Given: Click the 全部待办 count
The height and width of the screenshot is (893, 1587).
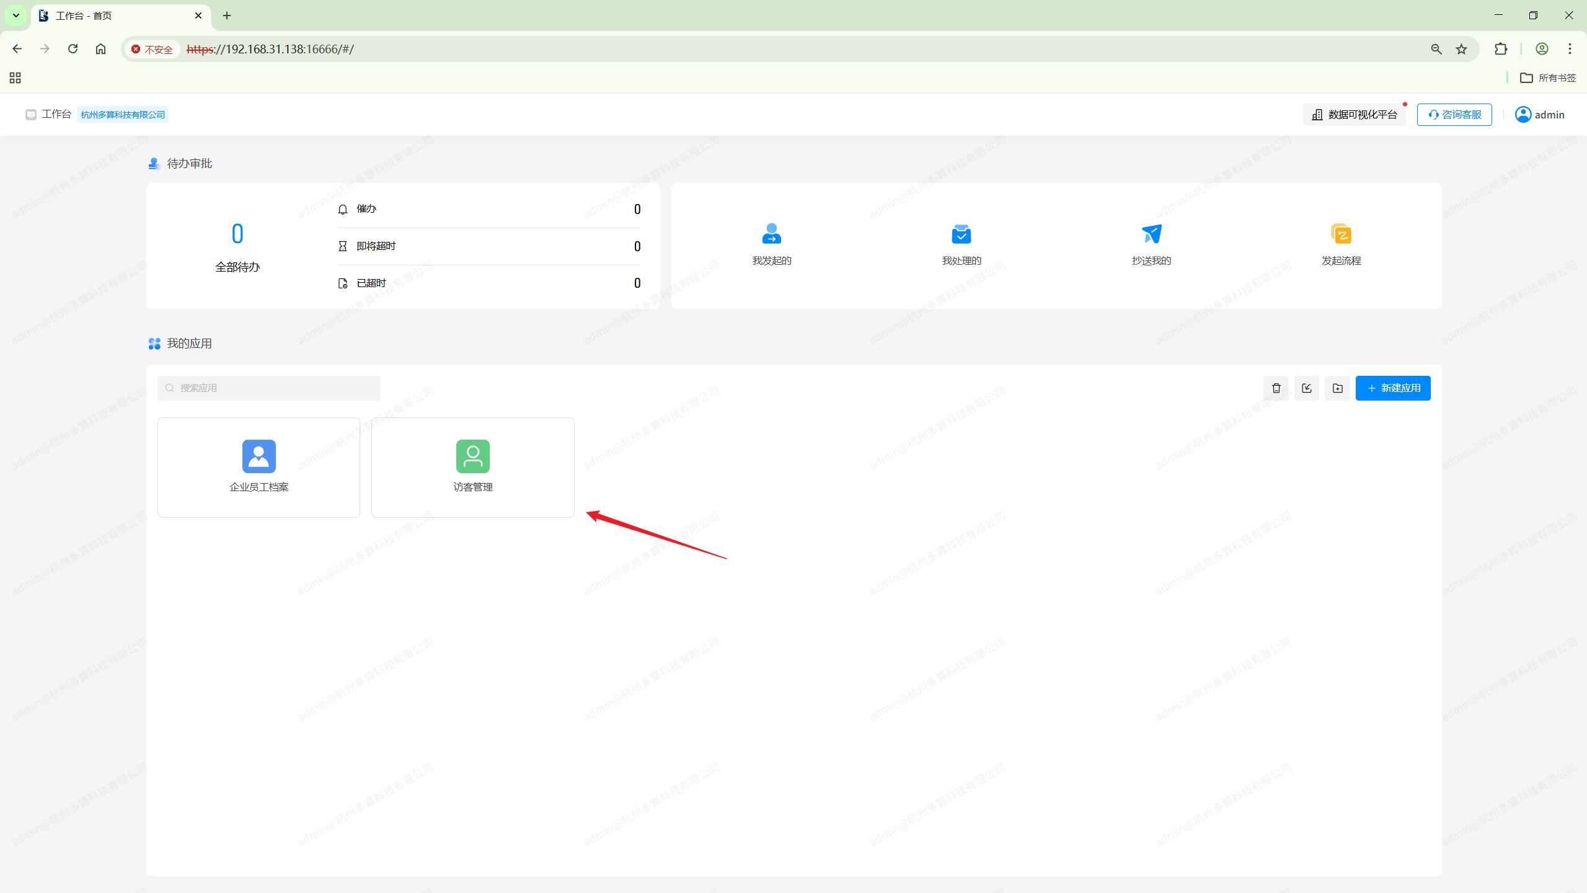Looking at the screenshot, I should coord(237,234).
